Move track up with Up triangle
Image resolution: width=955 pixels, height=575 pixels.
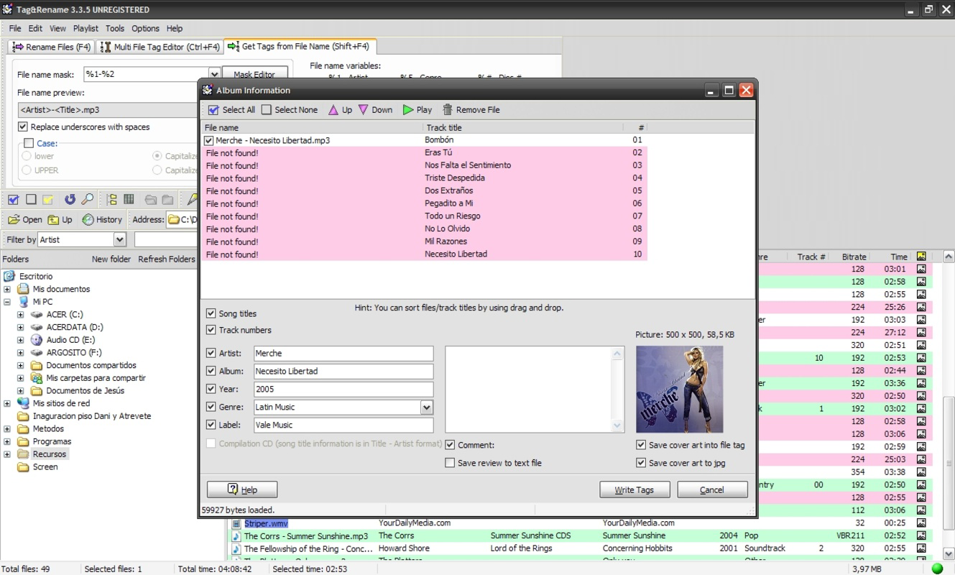click(333, 110)
